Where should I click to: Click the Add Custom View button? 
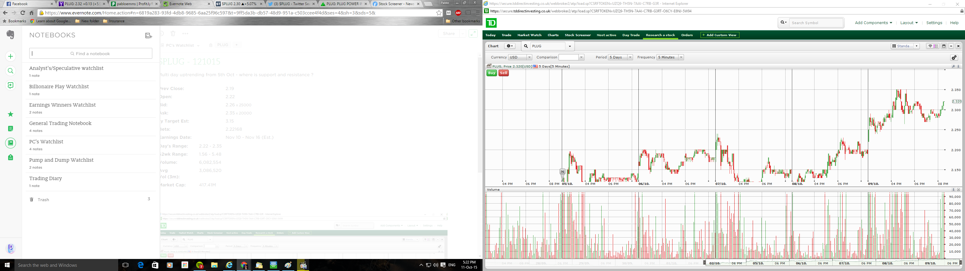pos(720,35)
